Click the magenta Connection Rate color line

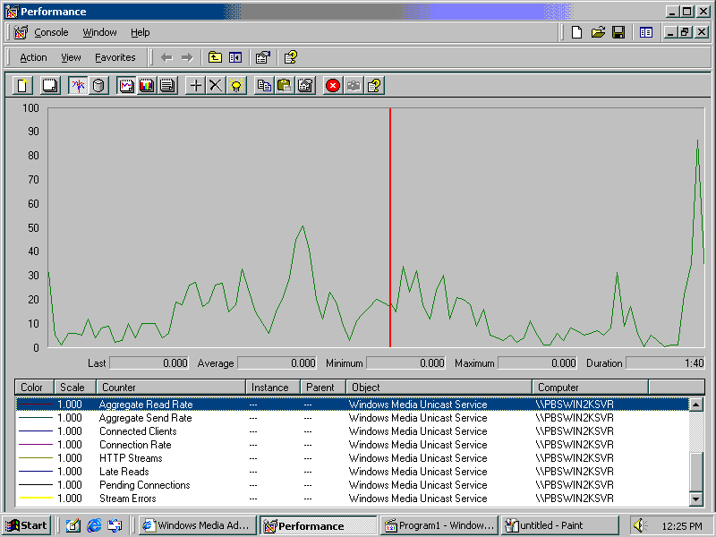coord(36,444)
